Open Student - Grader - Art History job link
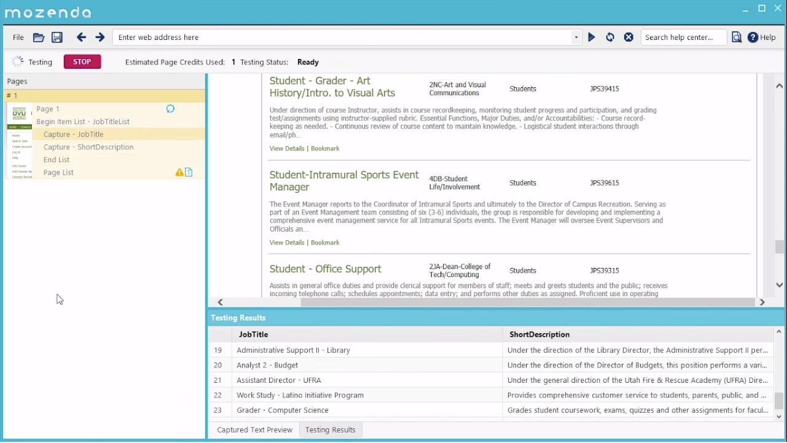 pyautogui.click(x=332, y=87)
